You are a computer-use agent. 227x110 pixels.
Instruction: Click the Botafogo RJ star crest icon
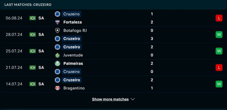click(x=58, y=30)
